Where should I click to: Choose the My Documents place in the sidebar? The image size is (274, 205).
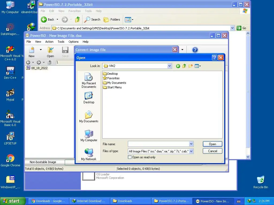click(89, 117)
